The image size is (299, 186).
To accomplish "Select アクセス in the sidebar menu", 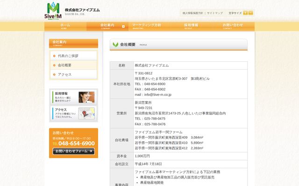I will [74, 74].
